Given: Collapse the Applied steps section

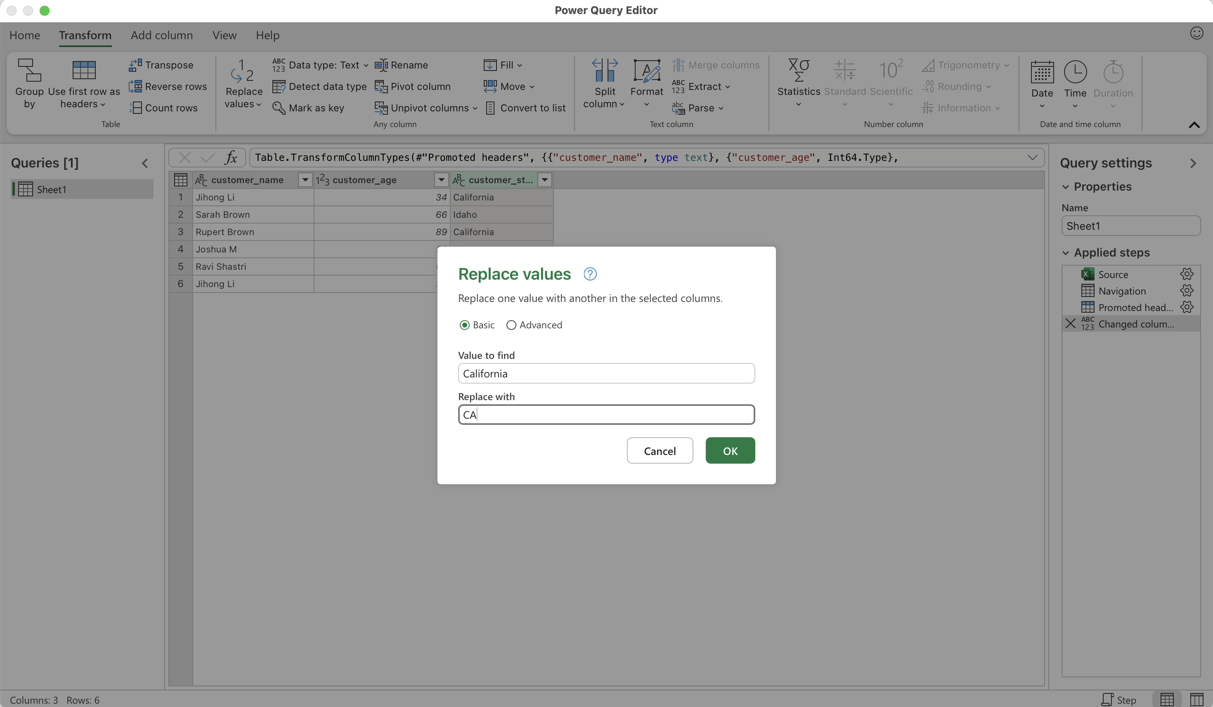Looking at the screenshot, I should pos(1066,253).
